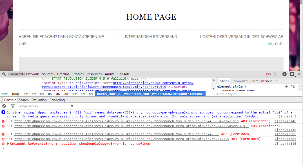Toggle element state icon in Styles pane
303x165 pixels.
pyautogui.click(x=293, y=86)
